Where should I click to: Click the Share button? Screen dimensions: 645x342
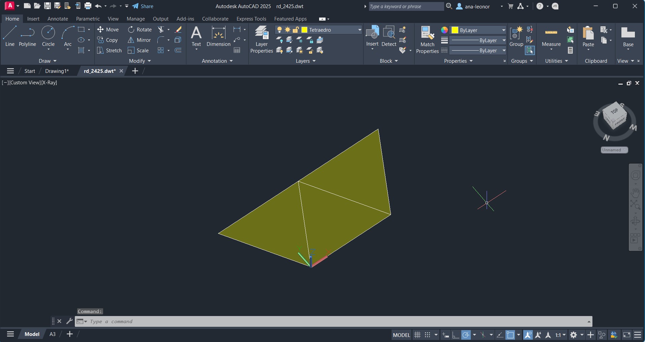pyautogui.click(x=143, y=6)
